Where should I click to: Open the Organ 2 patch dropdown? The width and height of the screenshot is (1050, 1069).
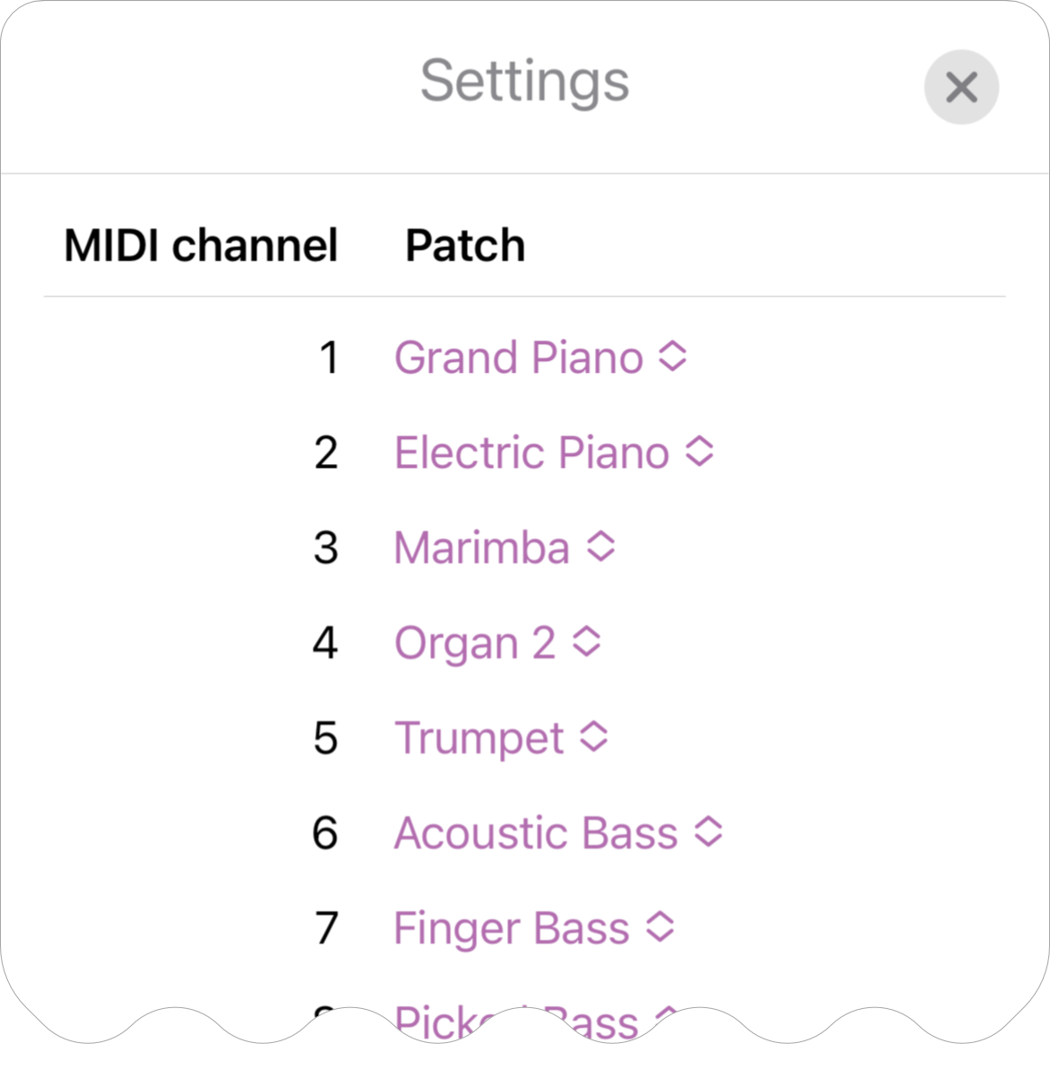pyautogui.click(x=498, y=642)
